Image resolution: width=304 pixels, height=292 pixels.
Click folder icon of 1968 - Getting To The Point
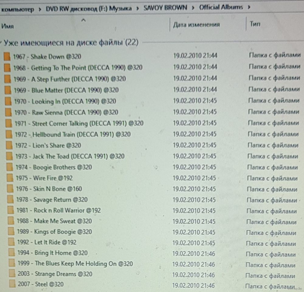(x=7, y=68)
